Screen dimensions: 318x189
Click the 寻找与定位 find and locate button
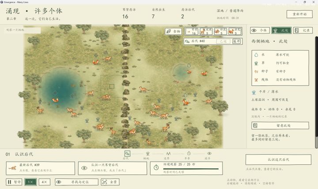(76, 182)
